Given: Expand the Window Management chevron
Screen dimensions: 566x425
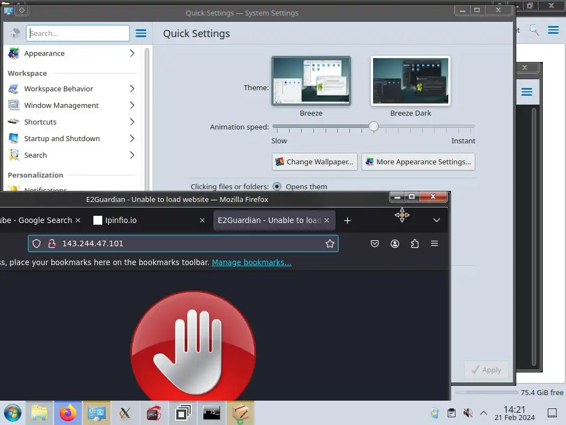Looking at the screenshot, I should (x=132, y=105).
